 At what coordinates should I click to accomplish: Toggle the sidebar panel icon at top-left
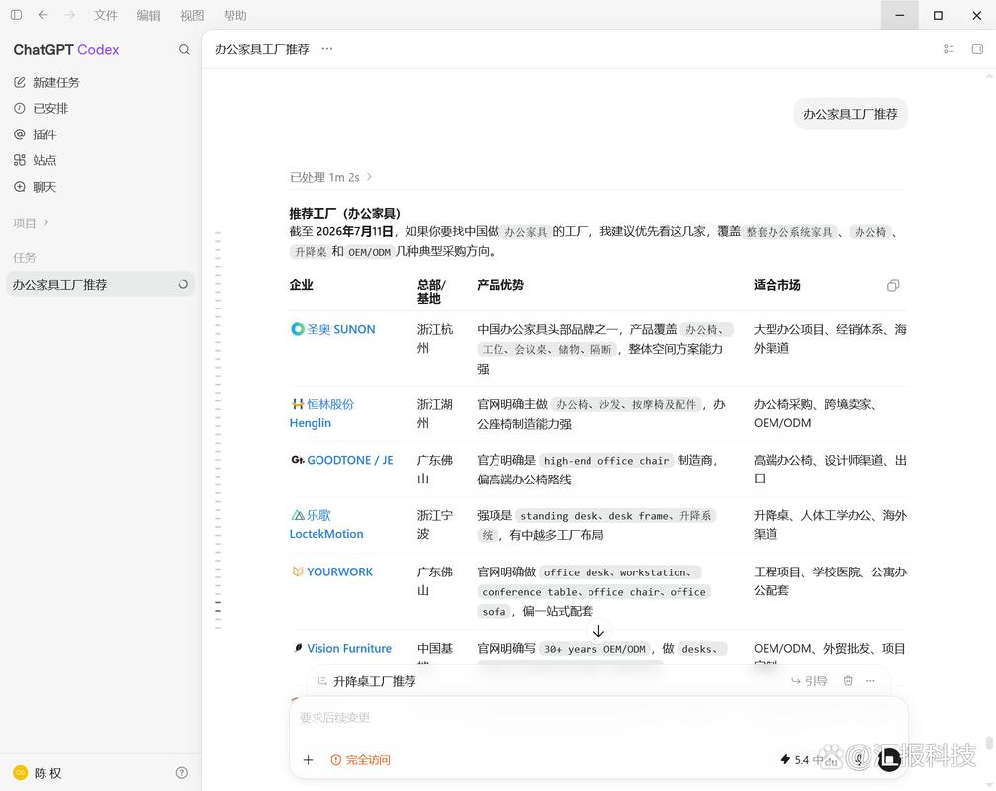click(17, 15)
